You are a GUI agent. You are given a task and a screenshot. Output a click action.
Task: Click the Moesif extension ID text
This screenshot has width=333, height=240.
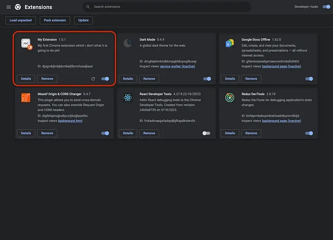pyautogui.click(x=62, y=116)
